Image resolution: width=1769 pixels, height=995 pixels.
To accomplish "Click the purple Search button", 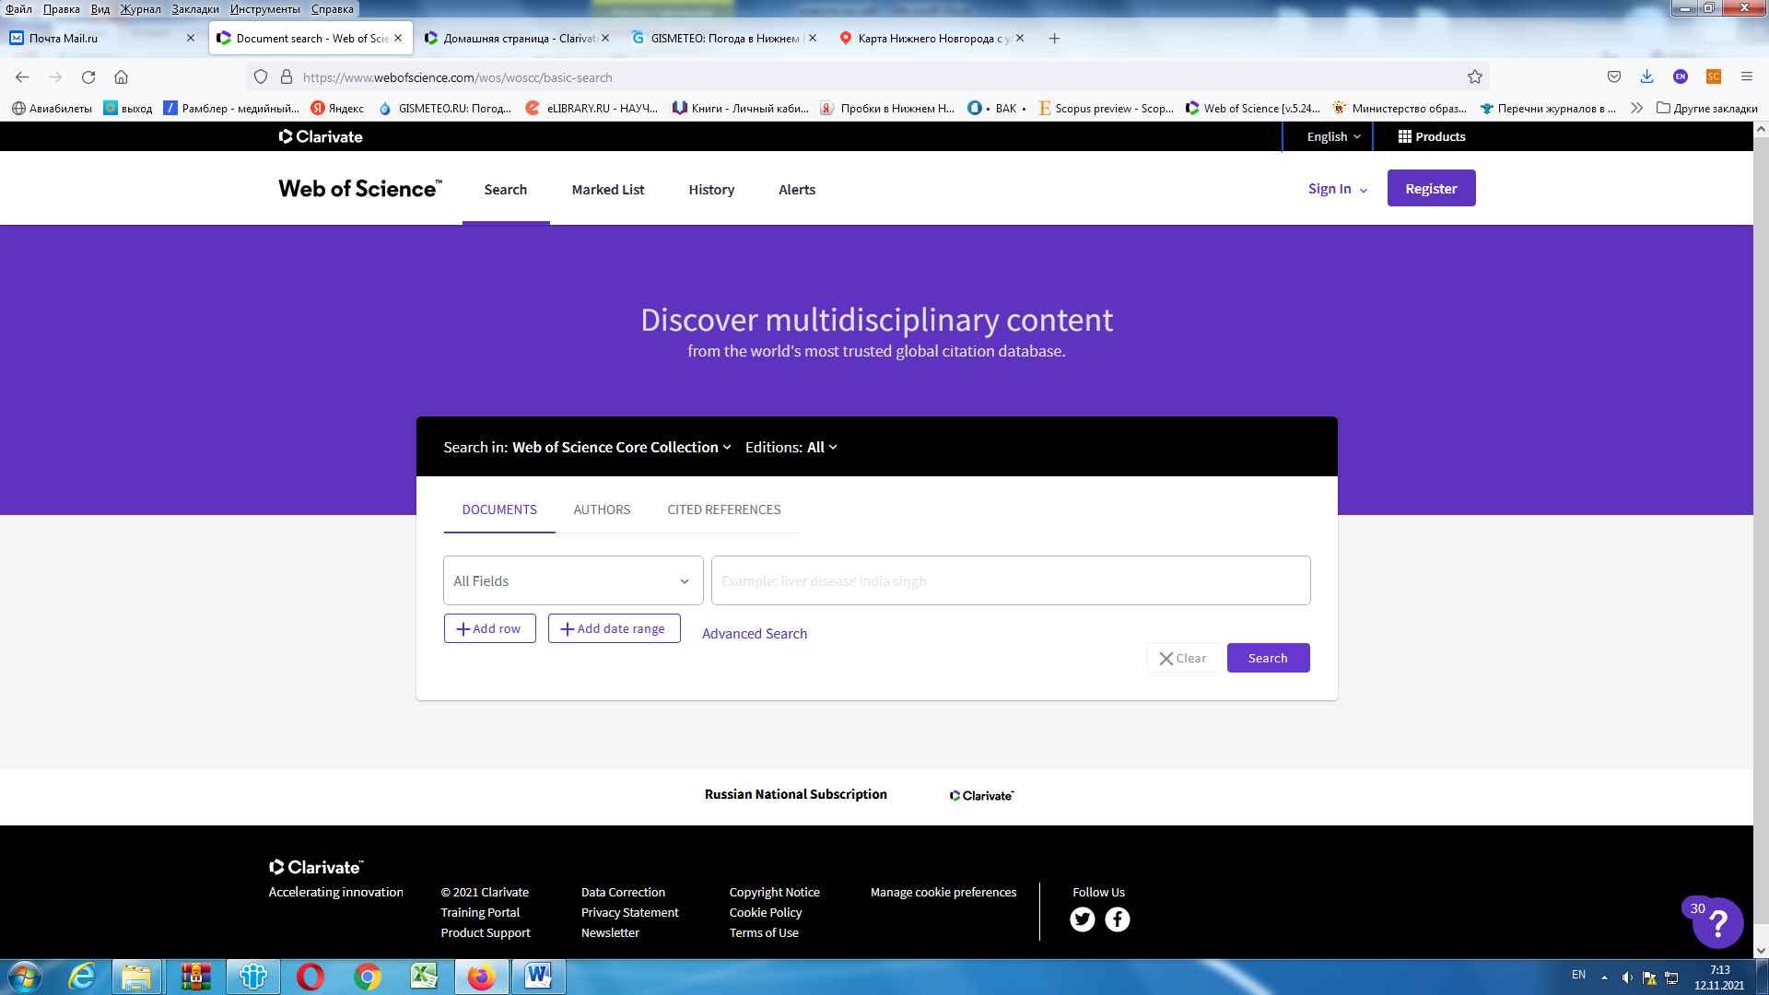I will [x=1268, y=658].
